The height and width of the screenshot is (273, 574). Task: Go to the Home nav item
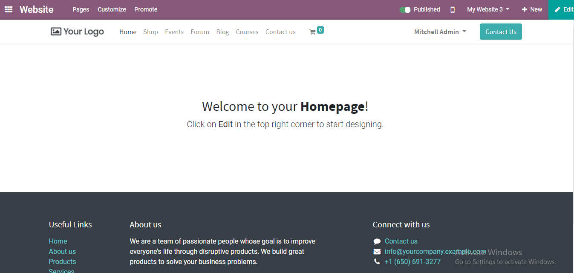click(128, 32)
